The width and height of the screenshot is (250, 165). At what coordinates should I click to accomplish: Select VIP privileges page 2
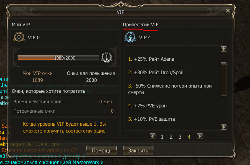pos(171,137)
